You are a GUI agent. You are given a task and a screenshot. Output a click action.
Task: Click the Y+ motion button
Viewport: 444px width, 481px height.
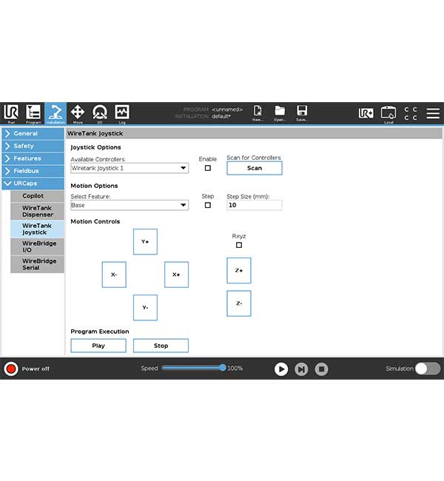pos(145,242)
